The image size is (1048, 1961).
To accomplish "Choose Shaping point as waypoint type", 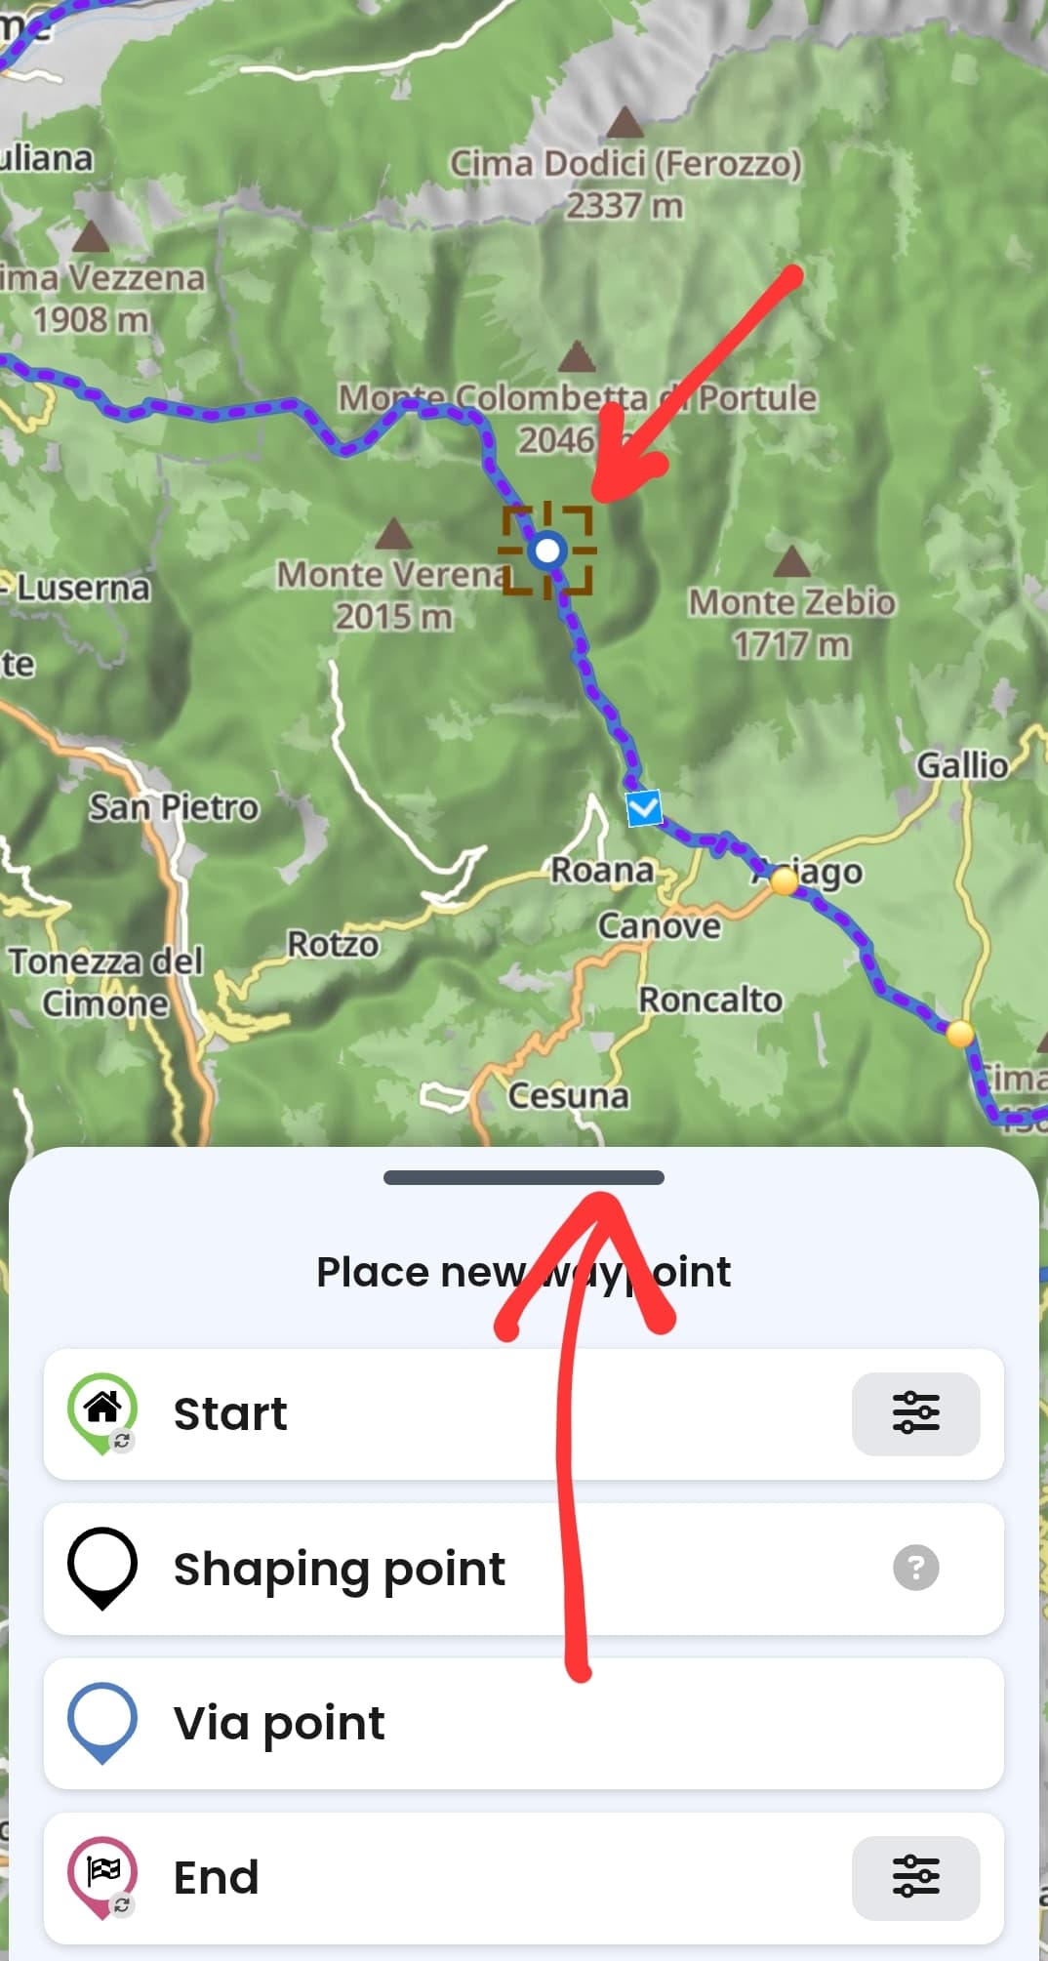I will pyautogui.click(x=524, y=1569).
